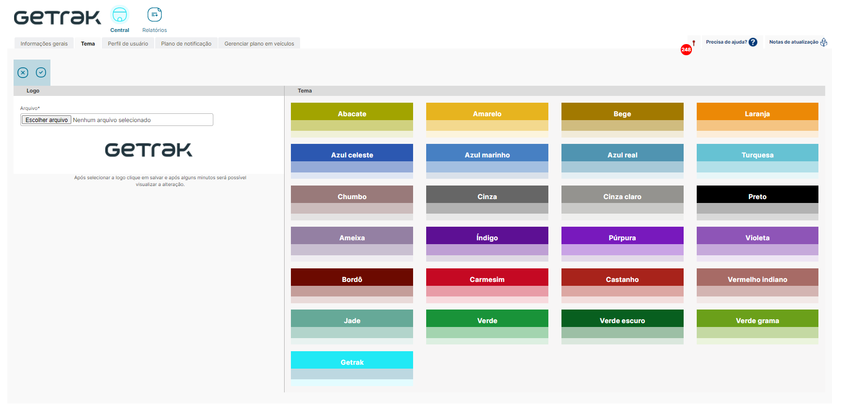
Task: Click the Getrak logo in header
Action: (x=58, y=17)
